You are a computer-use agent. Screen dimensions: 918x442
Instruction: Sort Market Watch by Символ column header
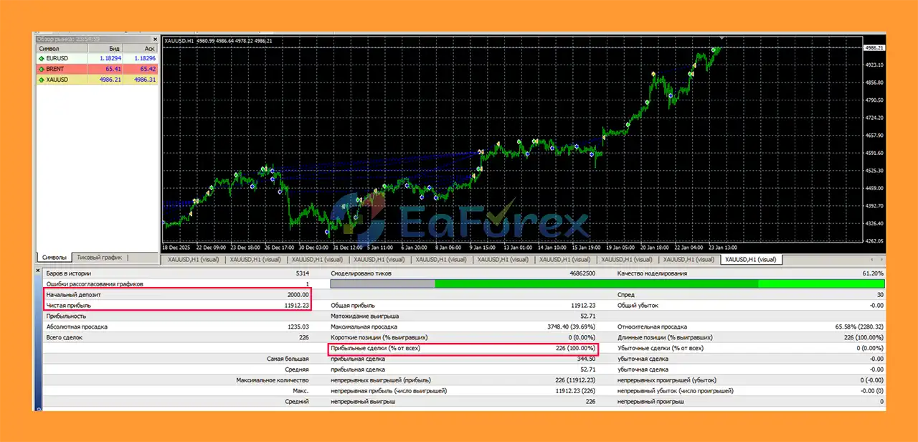click(61, 48)
